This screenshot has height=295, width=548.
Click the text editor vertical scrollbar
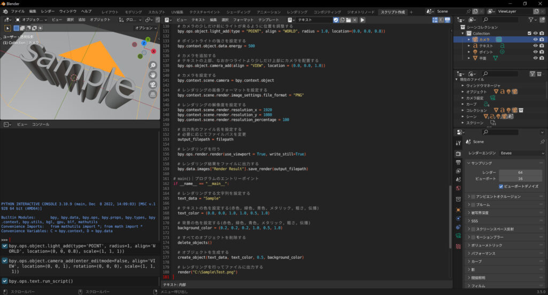coord(451,216)
